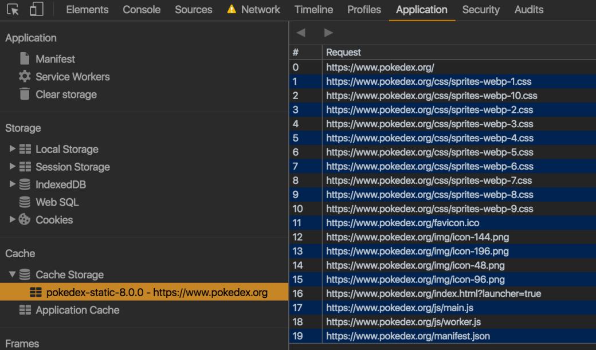
Task: Select Cookies entry
Action: 54,219
